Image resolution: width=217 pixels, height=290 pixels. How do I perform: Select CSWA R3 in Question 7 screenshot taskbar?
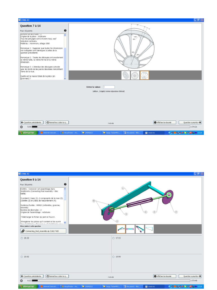pyautogui.click(x=154, y=133)
